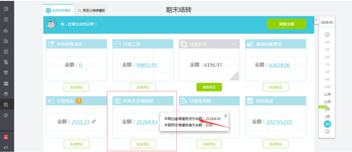
Task: Open the hexagon settings icon in sidebar
Action: [x=5, y=115]
